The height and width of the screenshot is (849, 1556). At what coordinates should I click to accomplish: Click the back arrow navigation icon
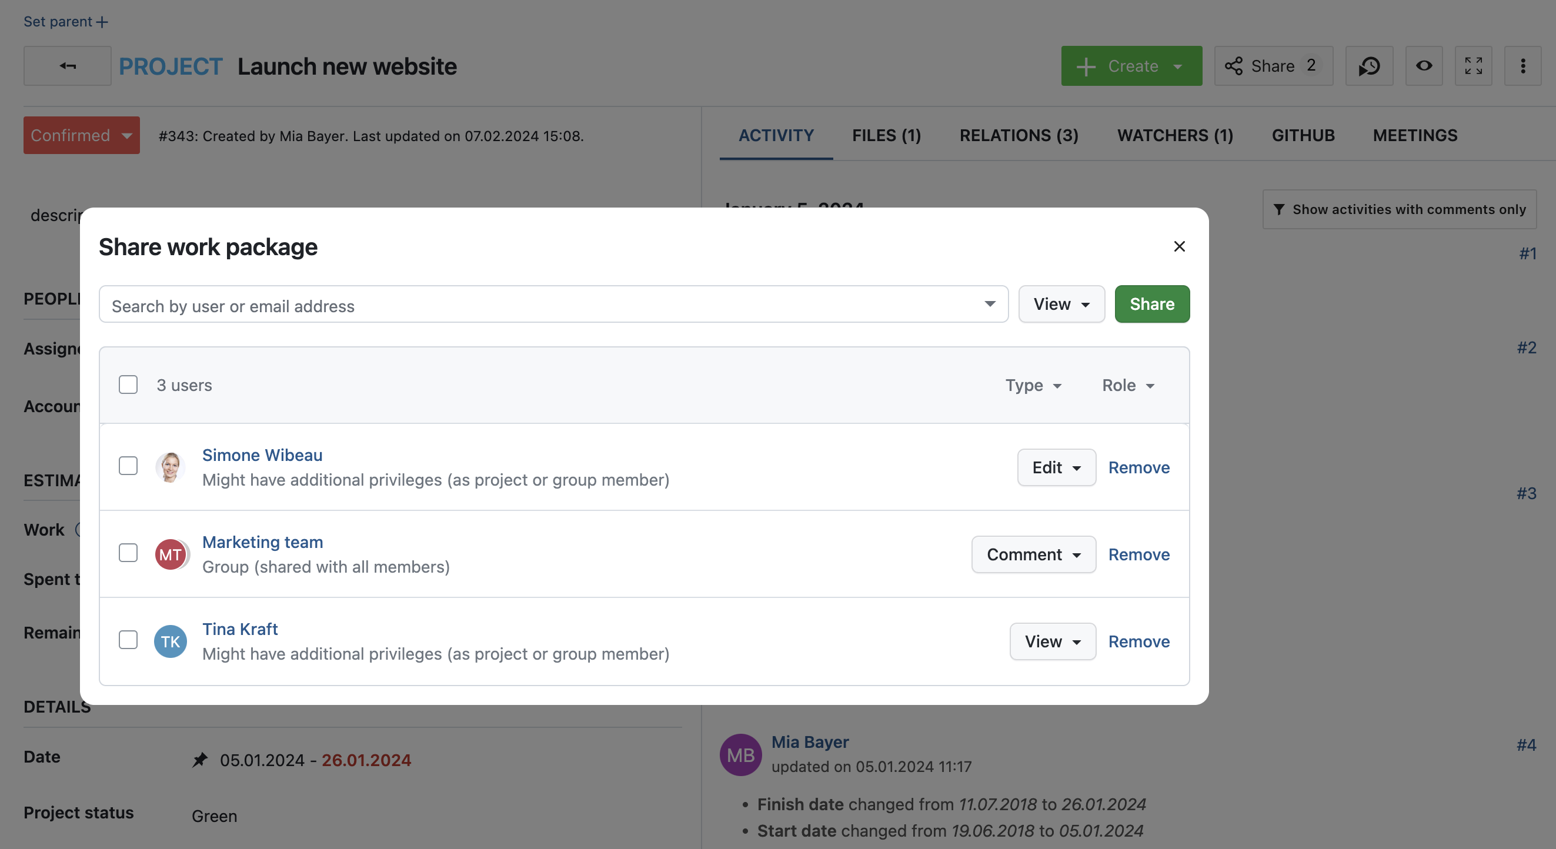[x=67, y=65]
